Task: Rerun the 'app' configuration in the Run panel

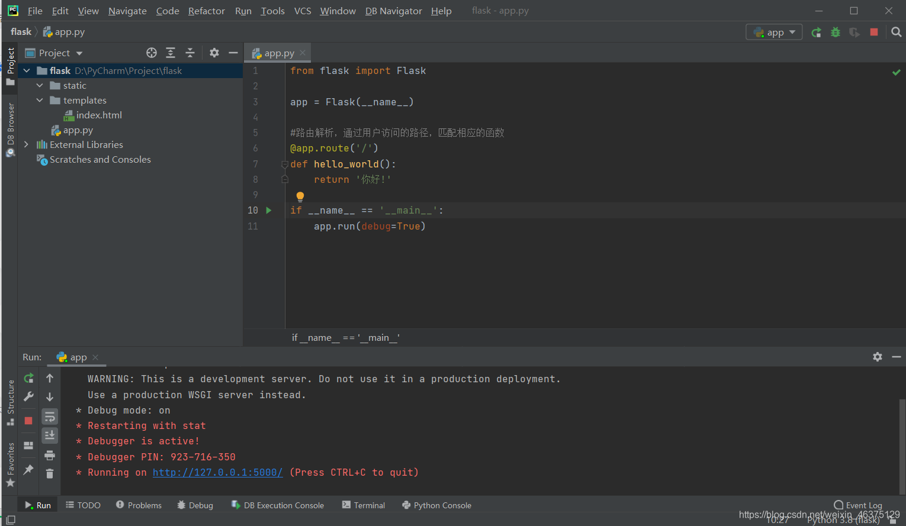Action: [28, 377]
